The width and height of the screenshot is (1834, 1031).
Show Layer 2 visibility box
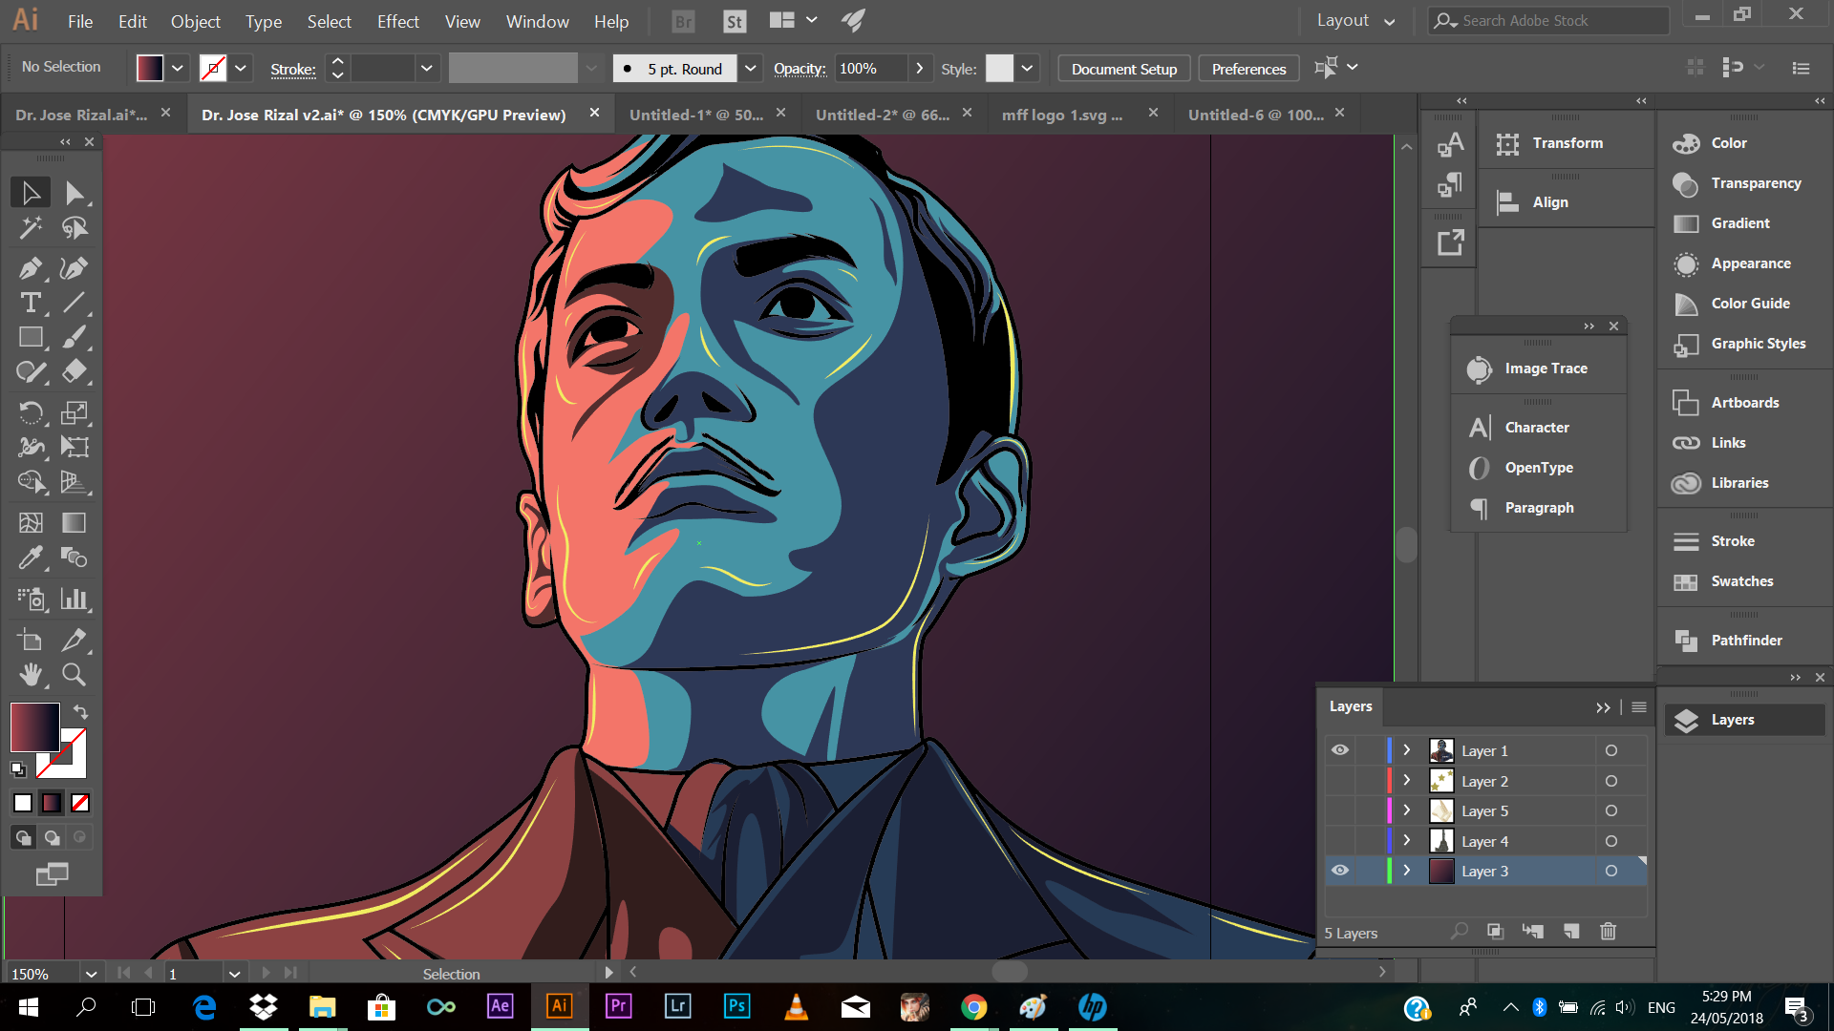pos(1340,781)
